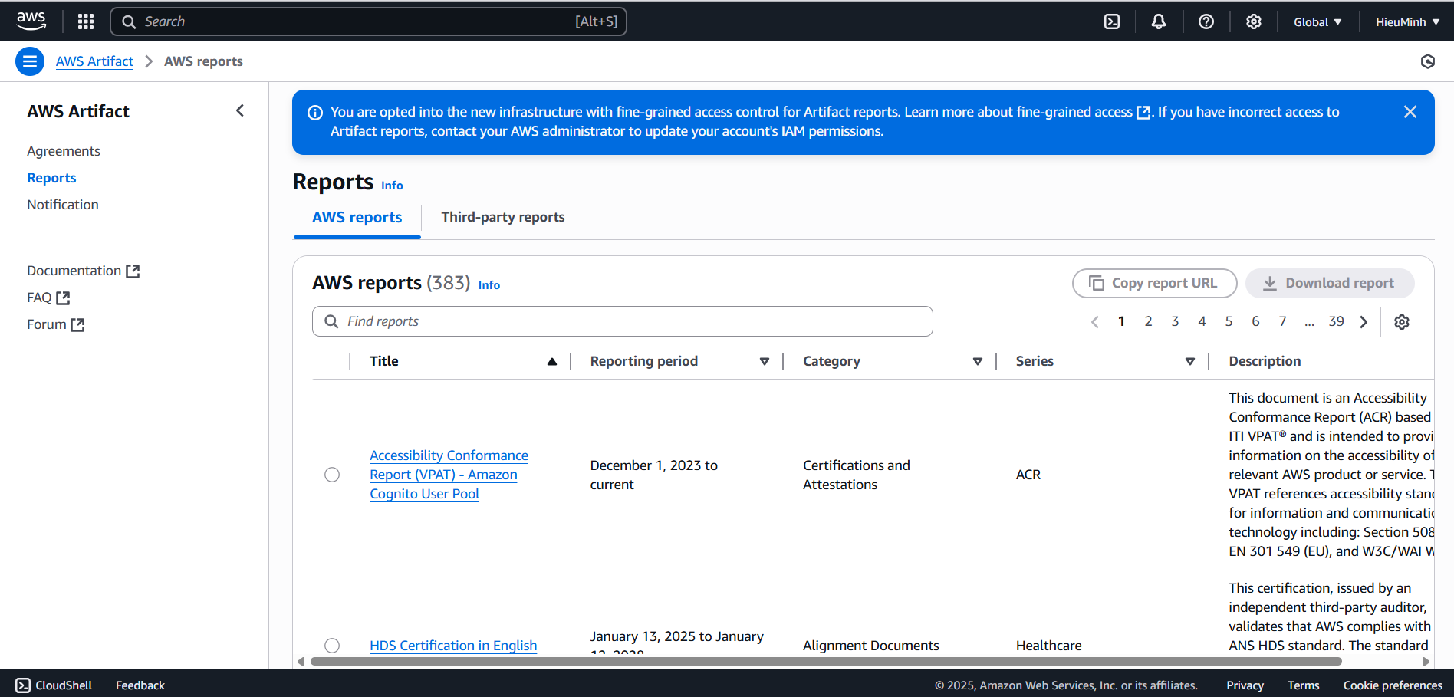Click the 'Alignment Documents' category cell
This screenshot has height=697, width=1454.
pyautogui.click(x=870, y=646)
